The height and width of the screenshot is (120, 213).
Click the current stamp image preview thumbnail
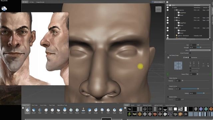coord(178,66)
